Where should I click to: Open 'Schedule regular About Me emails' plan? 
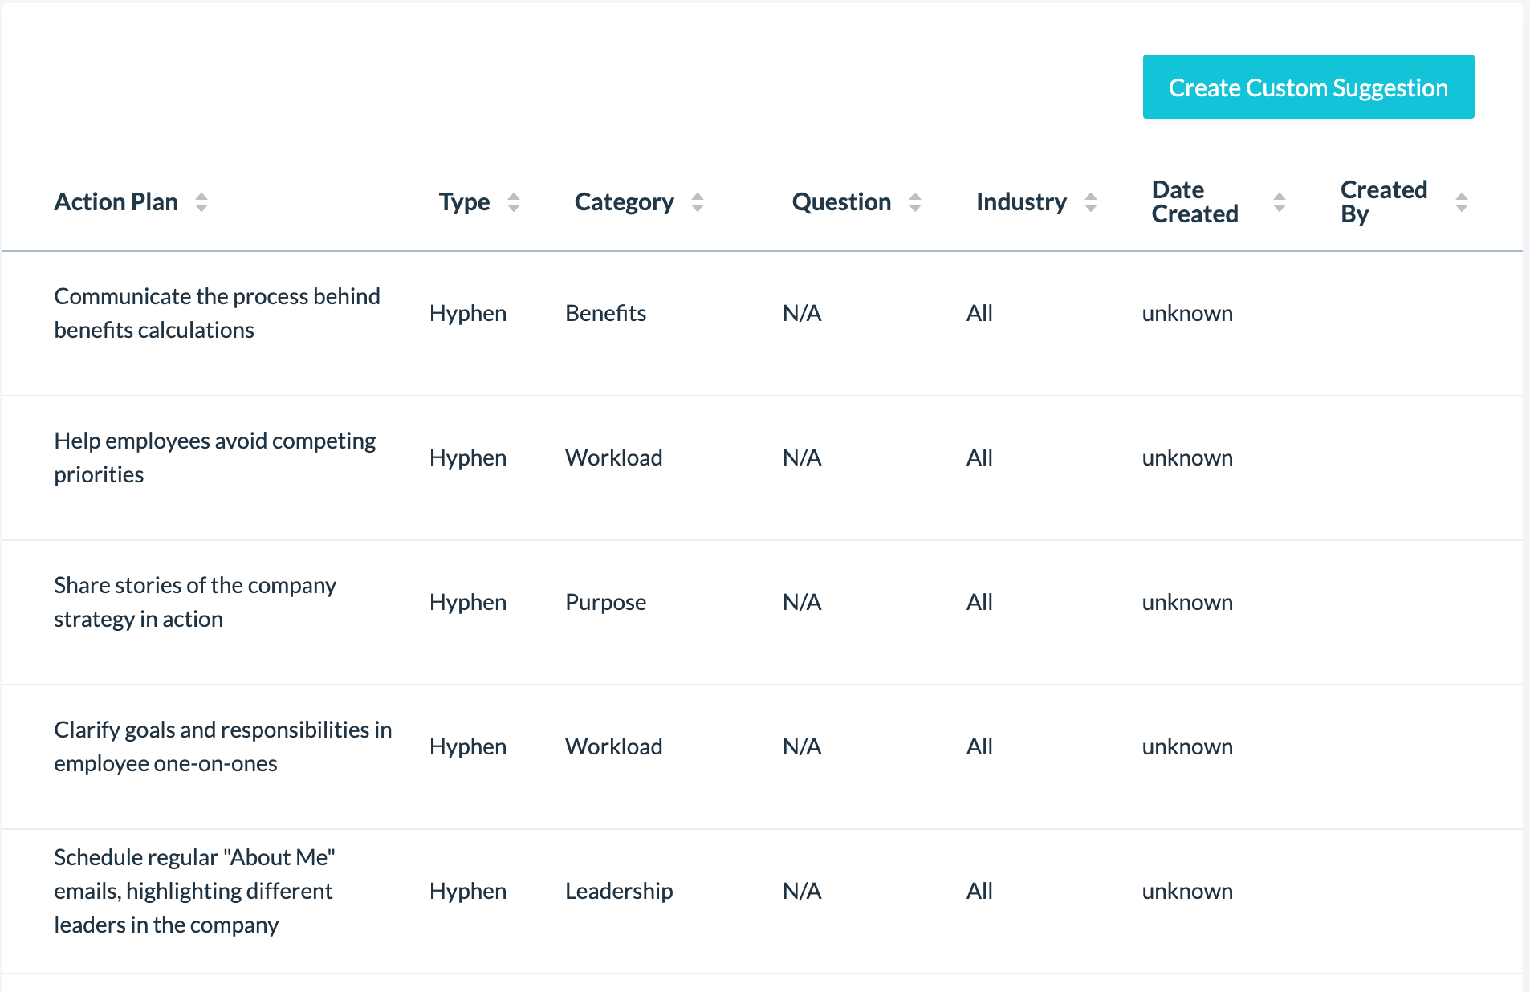194,891
